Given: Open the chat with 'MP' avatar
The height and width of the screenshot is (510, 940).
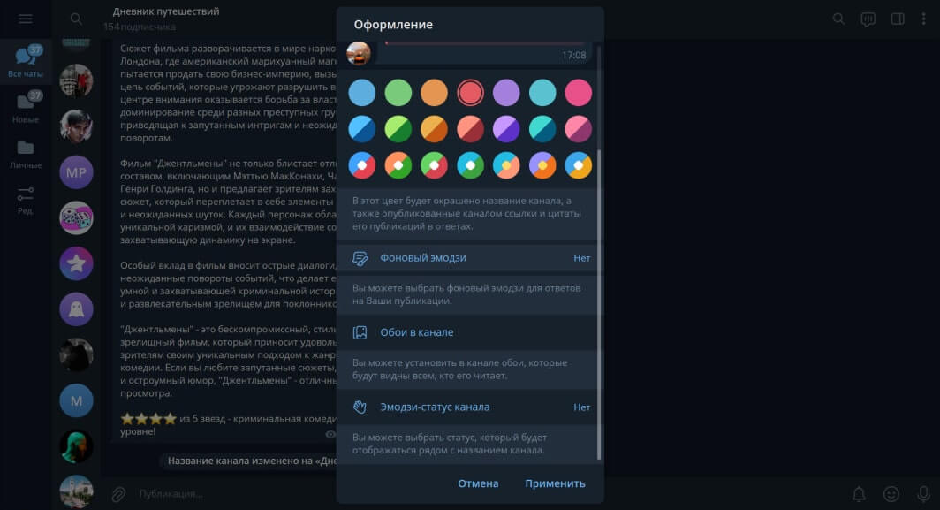Looking at the screenshot, I should point(76,172).
